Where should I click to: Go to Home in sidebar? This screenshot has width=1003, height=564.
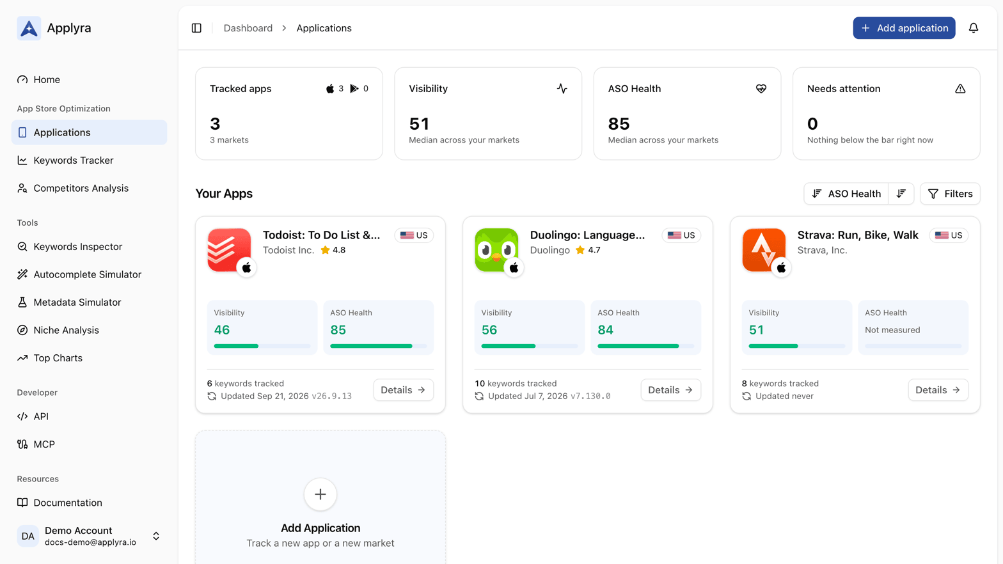(89, 79)
